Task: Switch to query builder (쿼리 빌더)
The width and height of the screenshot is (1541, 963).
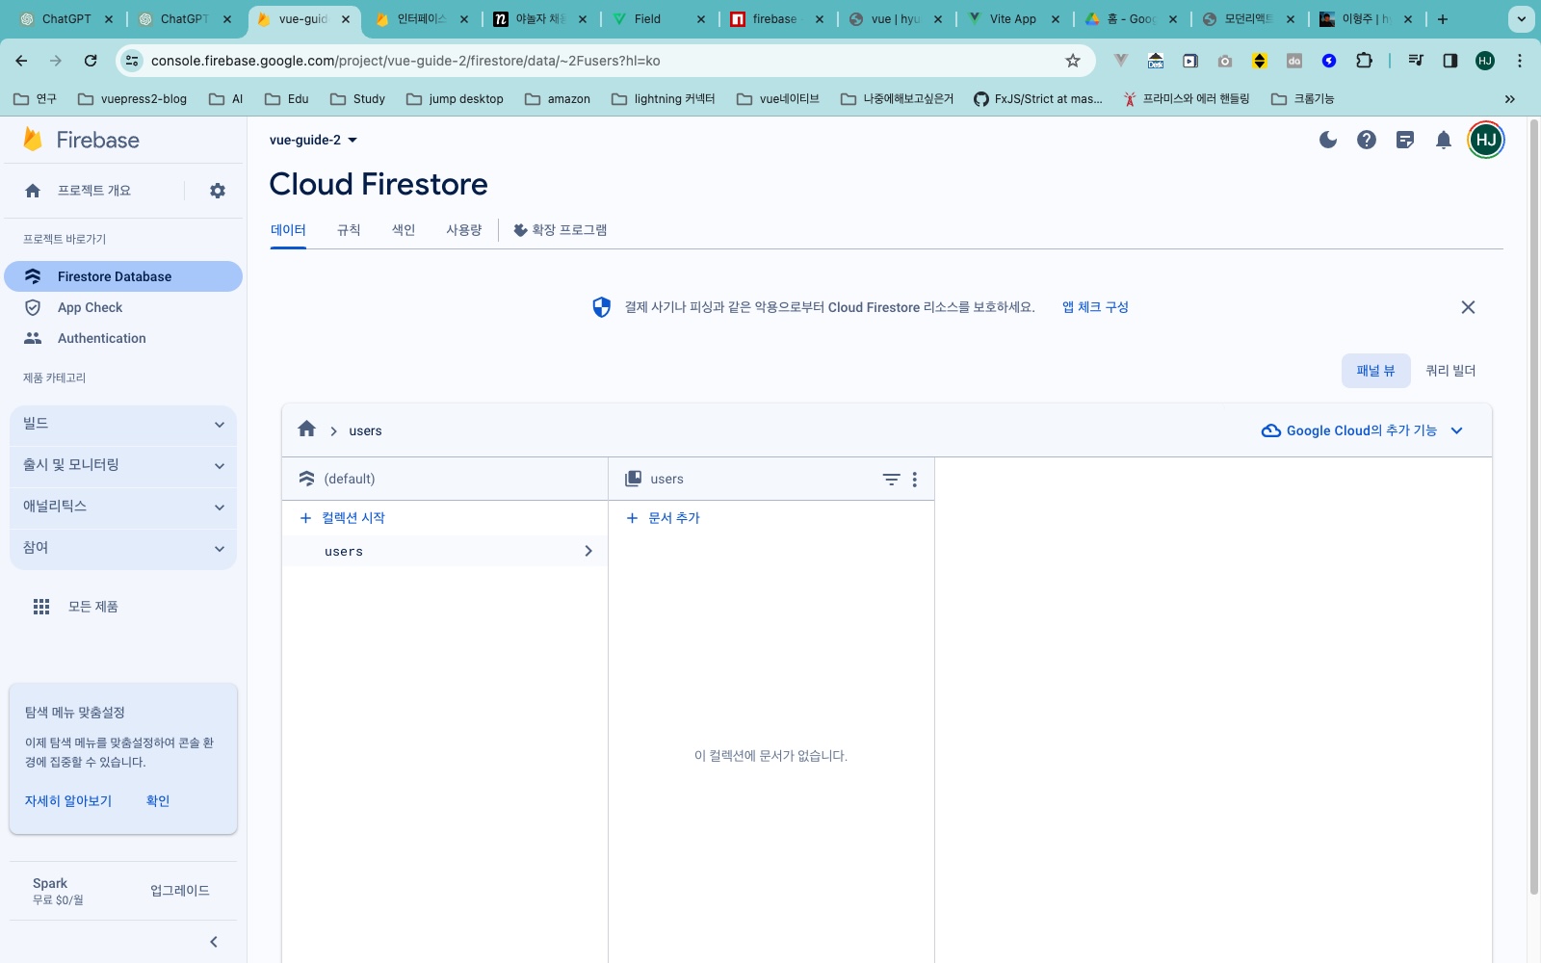Action: pyautogui.click(x=1450, y=371)
